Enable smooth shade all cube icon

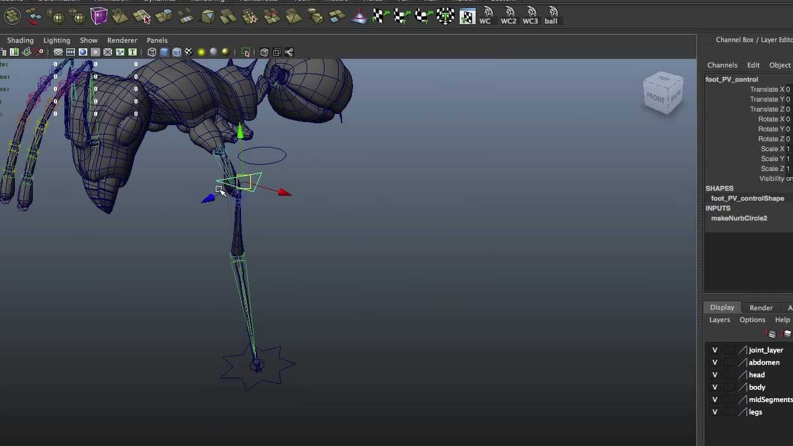click(x=164, y=52)
